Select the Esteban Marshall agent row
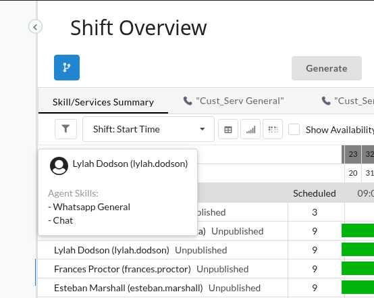Screen dimensions: 374x298 [x=163, y=288]
